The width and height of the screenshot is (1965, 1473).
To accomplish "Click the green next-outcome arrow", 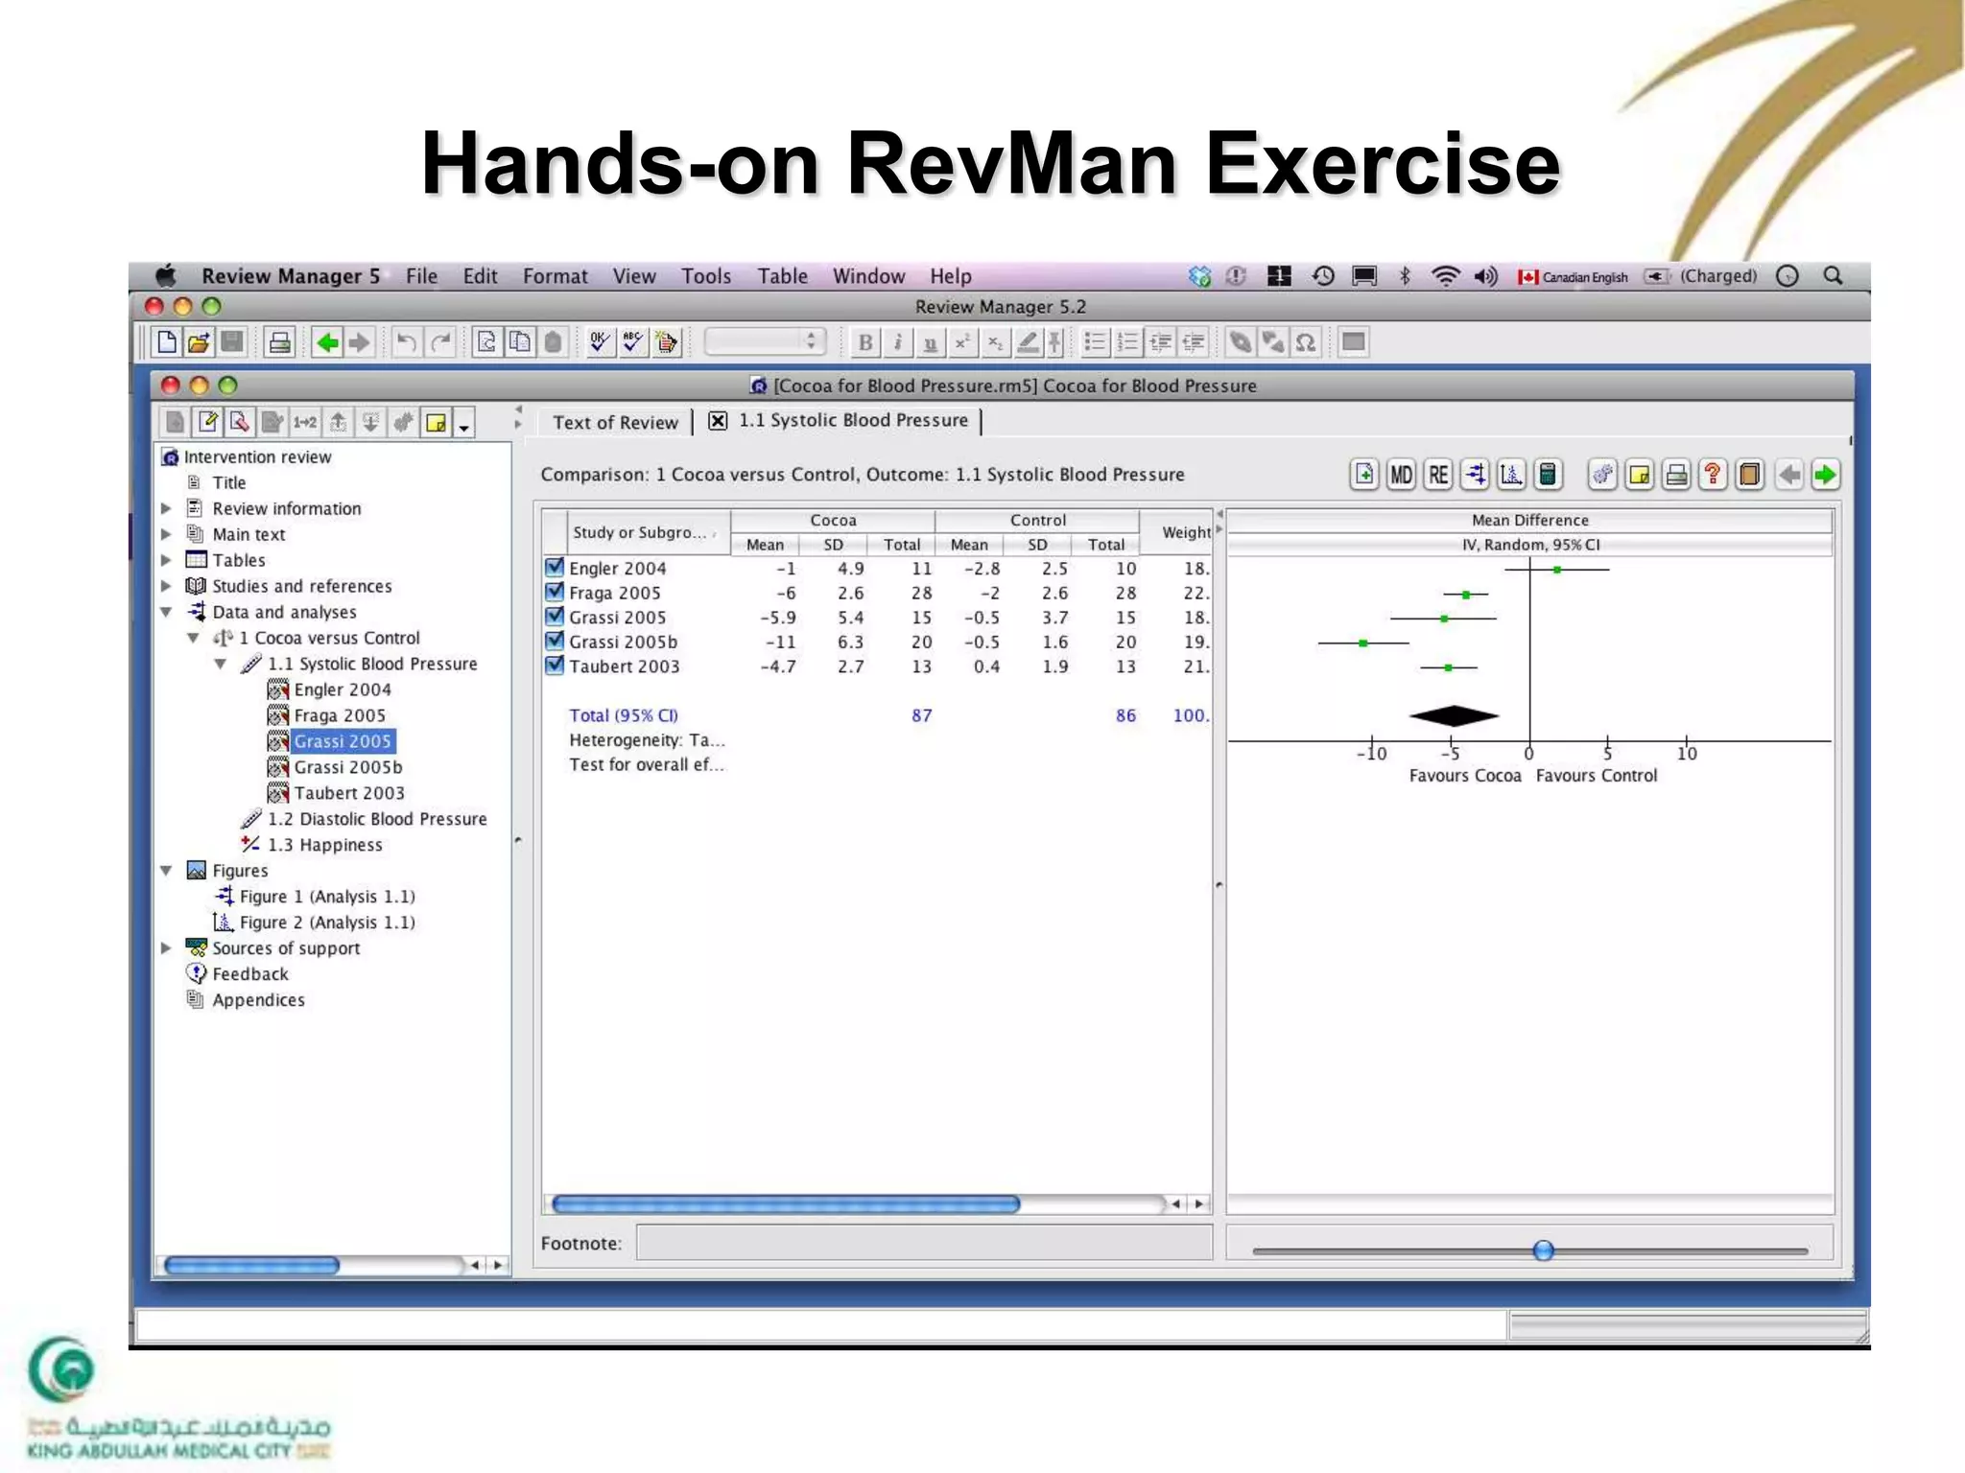I will 1826,475.
